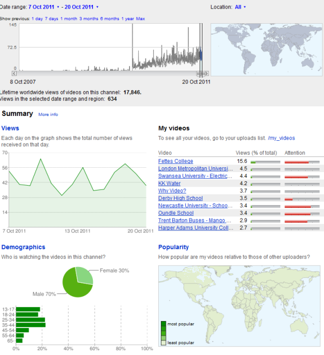
Task: Click the least popular light swatch
Action: pyautogui.click(x=164, y=343)
